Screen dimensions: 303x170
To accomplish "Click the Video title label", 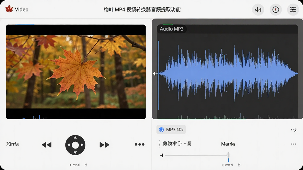I will pos(22,9).
